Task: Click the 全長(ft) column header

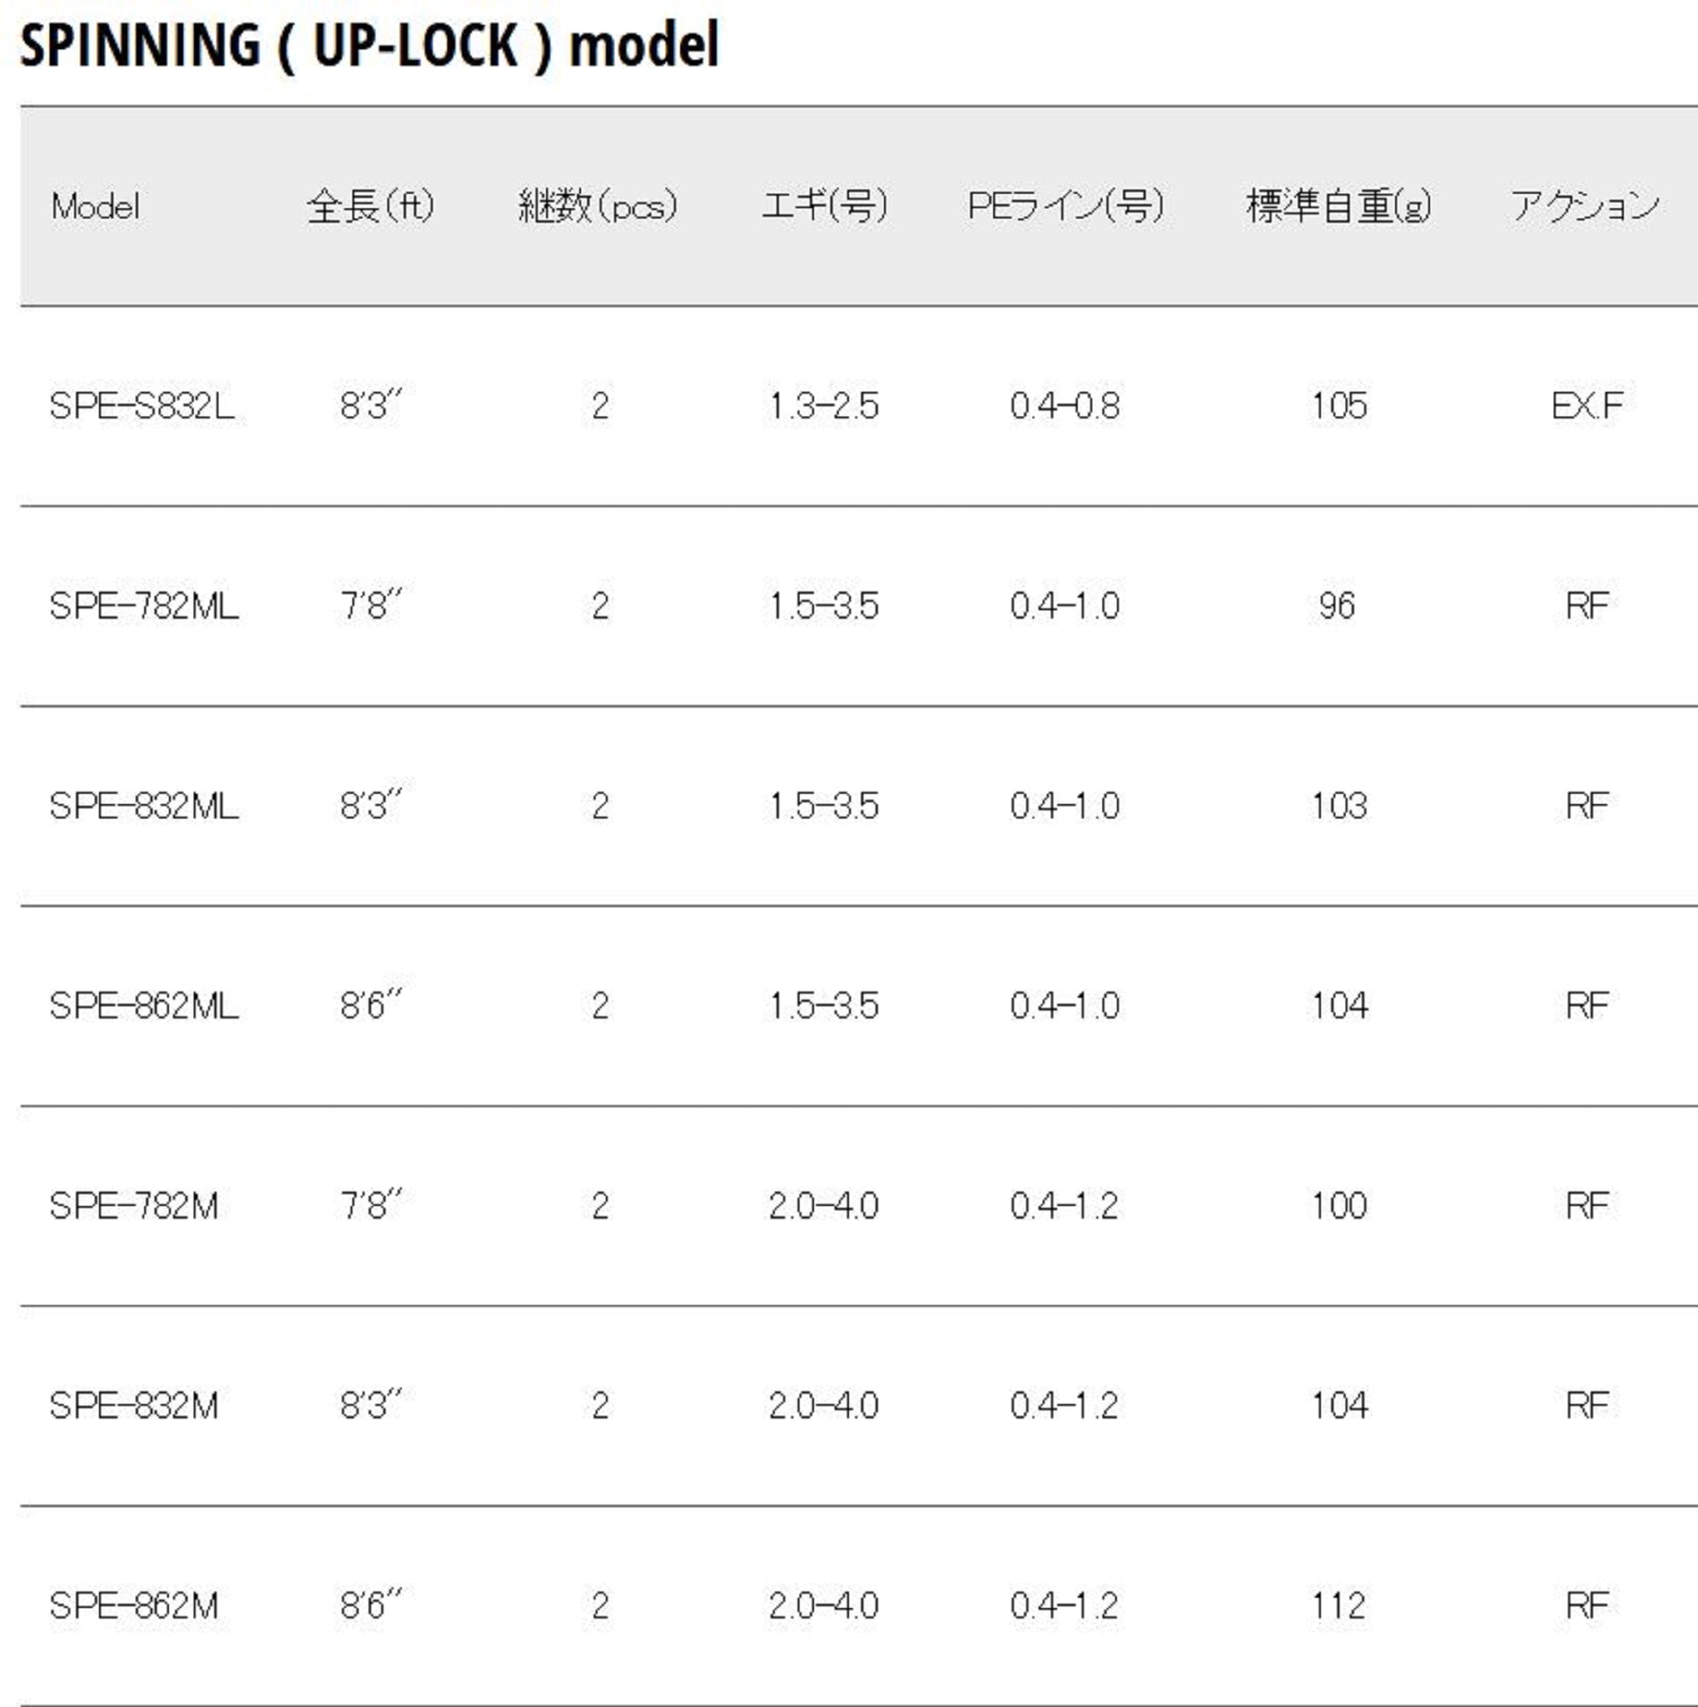Action: coord(371,207)
